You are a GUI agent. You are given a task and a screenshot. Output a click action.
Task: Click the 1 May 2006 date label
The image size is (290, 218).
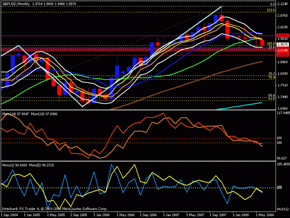pyautogui.click(x=126, y=215)
